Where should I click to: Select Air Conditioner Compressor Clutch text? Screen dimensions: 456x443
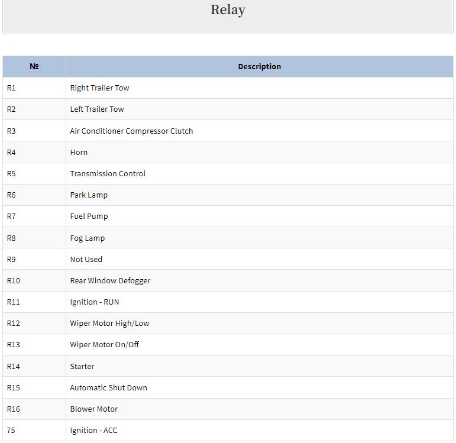tap(131, 131)
